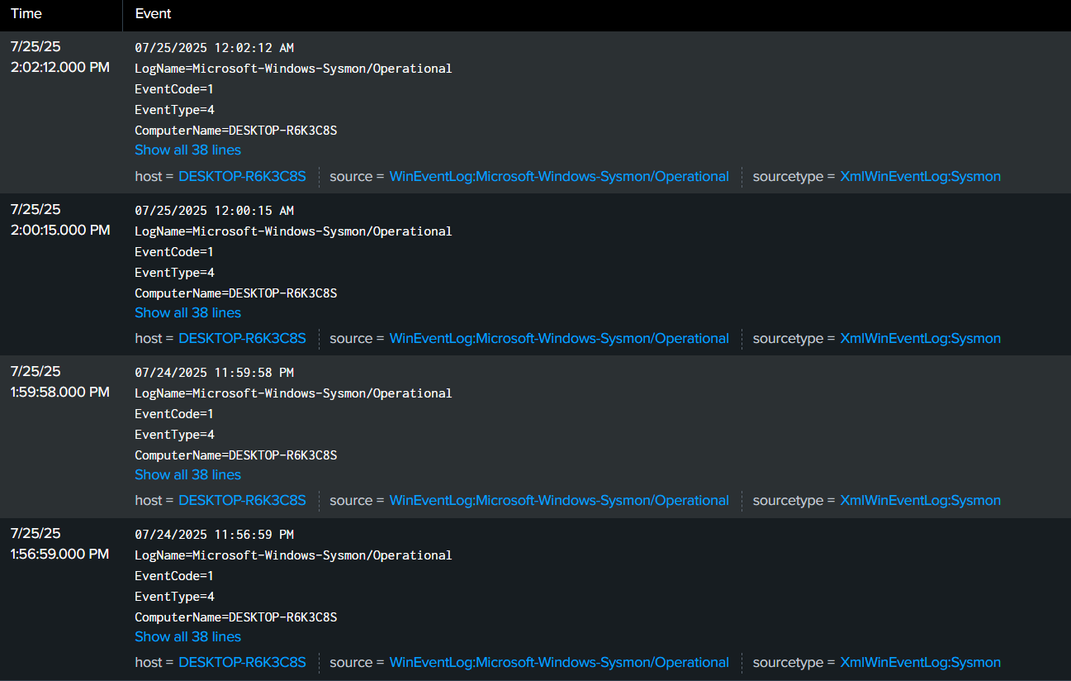Show all 38 lines of the 1:56:59 PM event
Image resolution: width=1071 pixels, height=681 pixels.
pos(187,637)
